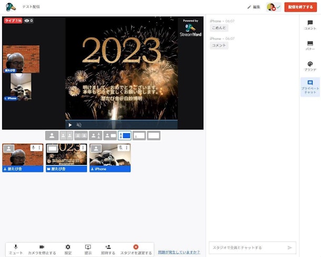Click the 編集 pencil edit button
The width and height of the screenshot is (321, 257).
pos(254,7)
